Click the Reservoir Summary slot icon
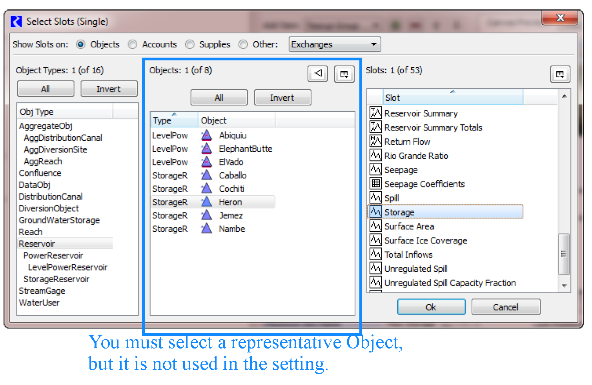This screenshot has width=592, height=385. [x=375, y=113]
